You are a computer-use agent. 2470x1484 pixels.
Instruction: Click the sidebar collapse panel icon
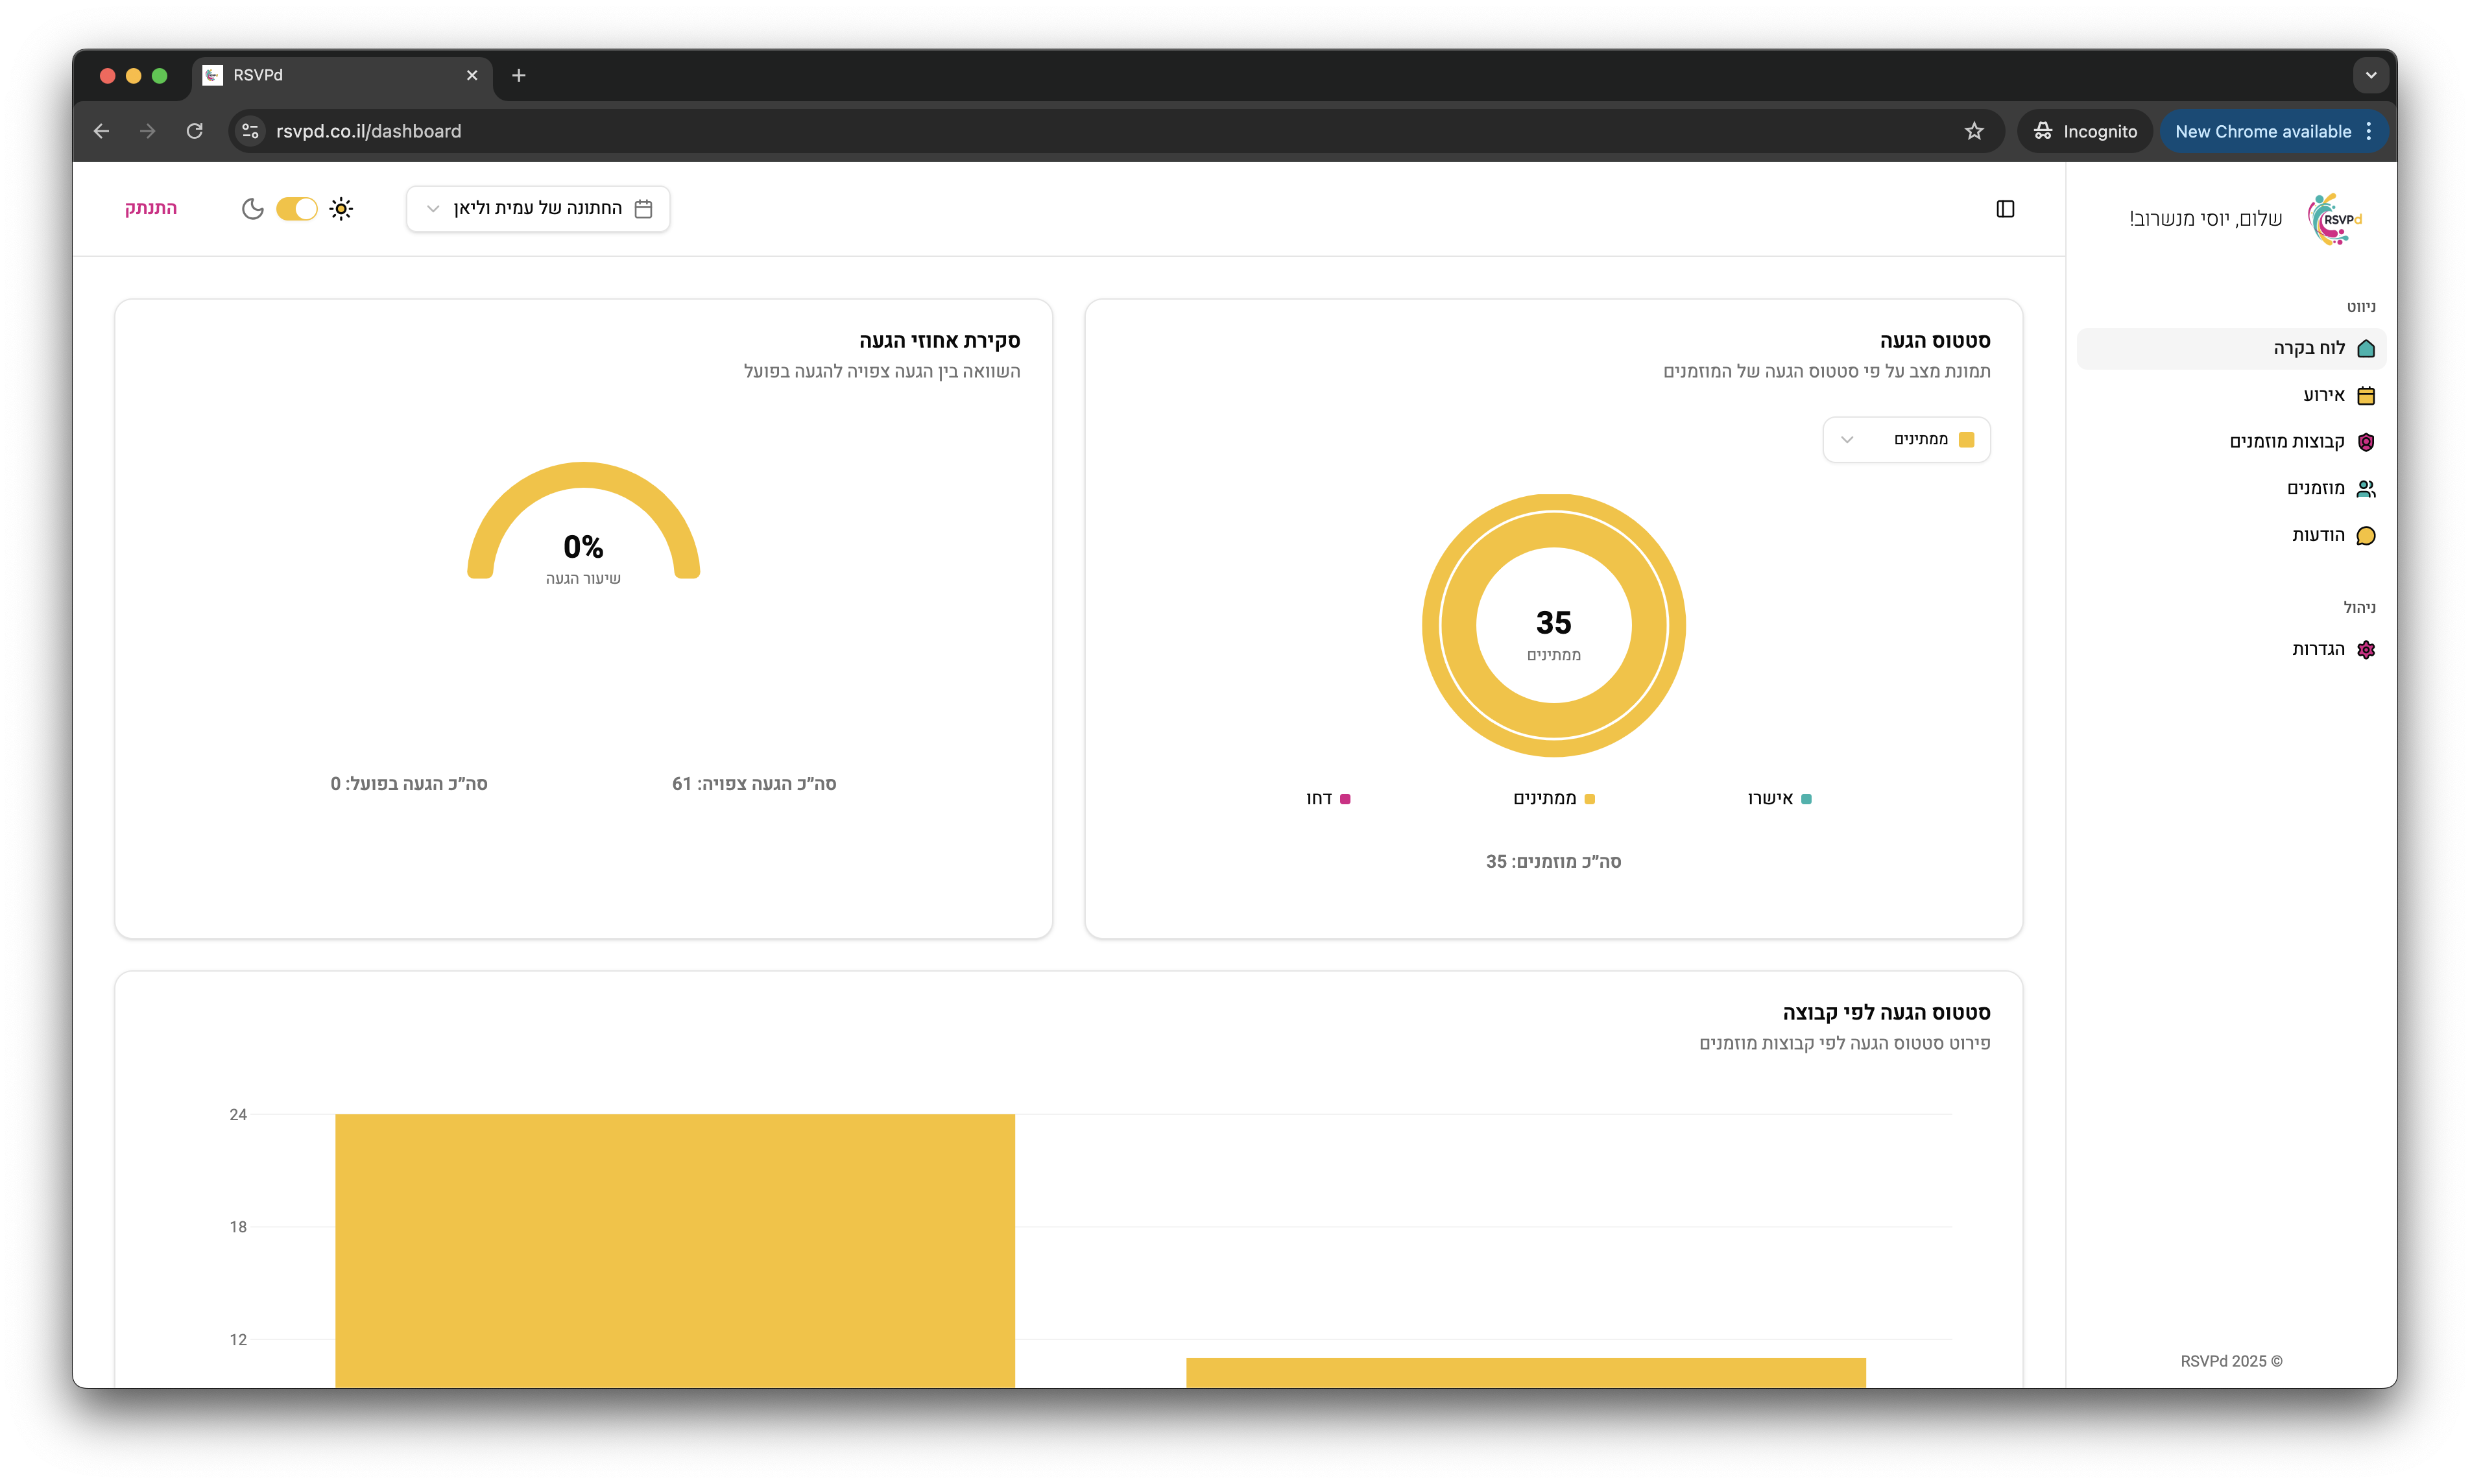2005,209
